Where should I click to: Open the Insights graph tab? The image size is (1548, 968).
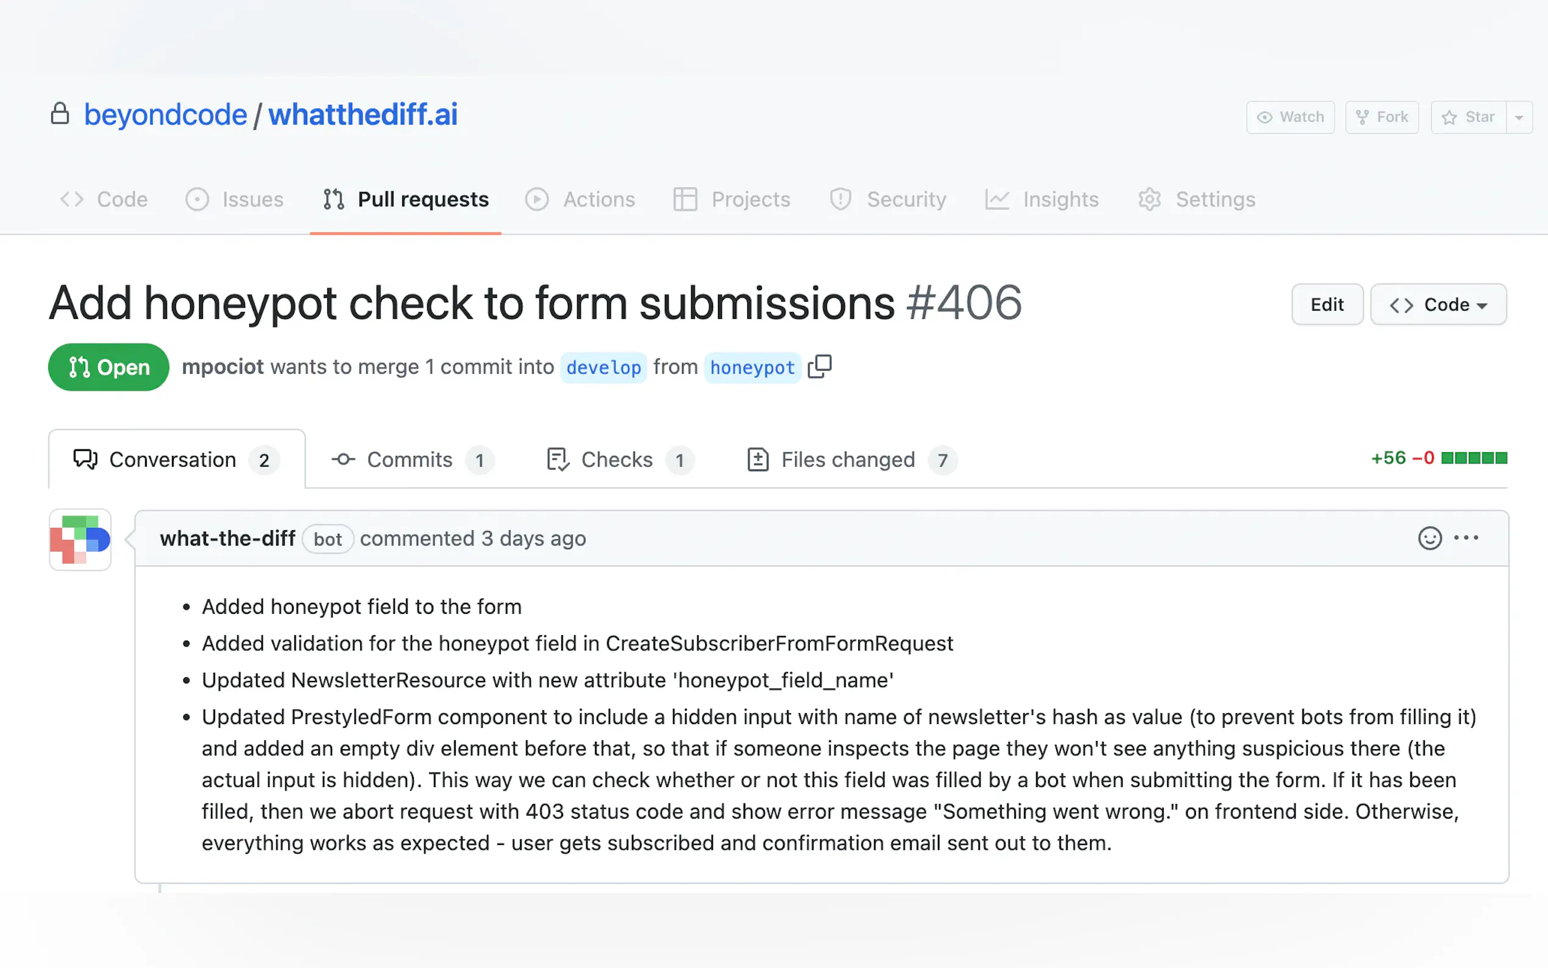point(1042,200)
